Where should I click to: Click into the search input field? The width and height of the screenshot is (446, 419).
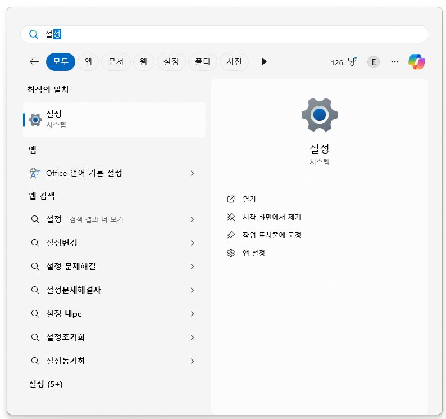point(225,34)
